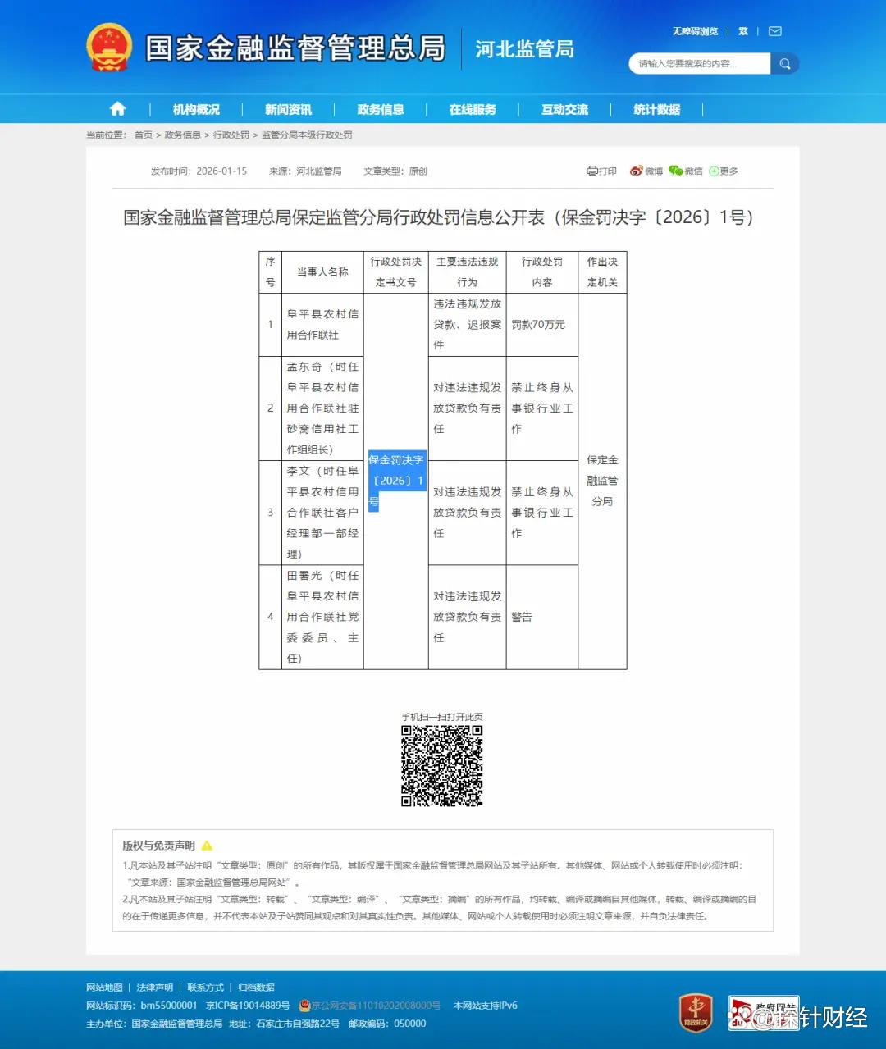Click the home icon in navigation bar
This screenshot has width=886, height=1049.
[x=117, y=109]
